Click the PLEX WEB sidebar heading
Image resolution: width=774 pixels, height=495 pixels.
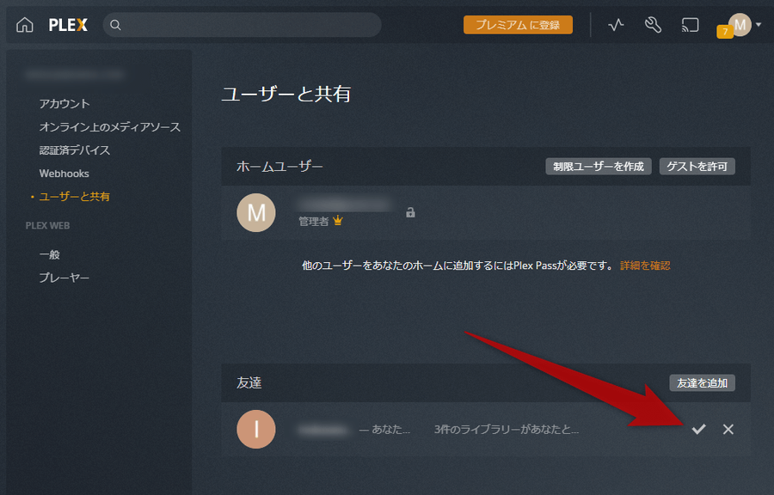pyautogui.click(x=47, y=226)
